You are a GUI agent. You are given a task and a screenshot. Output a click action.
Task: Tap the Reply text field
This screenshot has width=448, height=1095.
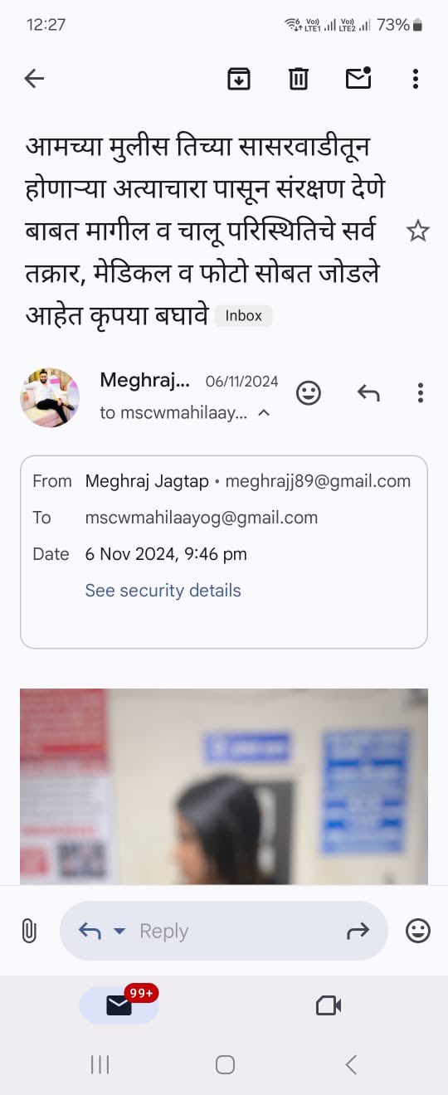[x=224, y=931]
